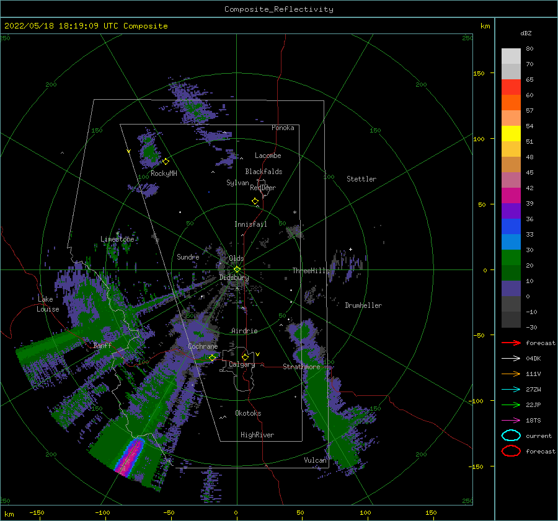The image size is (558, 521).
Task: Select the purple 36-39 dBZ swatch
Action: (511, 211)
